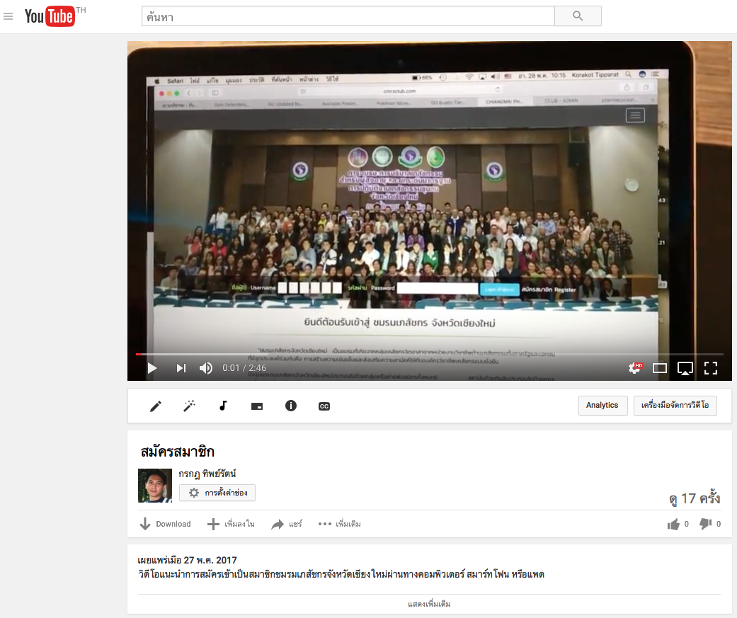Viewport: 737px width, 618px height.
Task: Open player settings gear with HD badge
Action: (635, 368)
